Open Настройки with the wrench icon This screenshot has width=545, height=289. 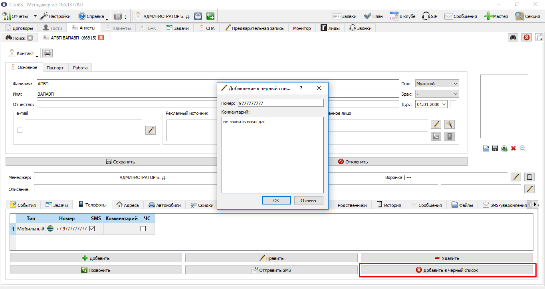tap(55, 16)
